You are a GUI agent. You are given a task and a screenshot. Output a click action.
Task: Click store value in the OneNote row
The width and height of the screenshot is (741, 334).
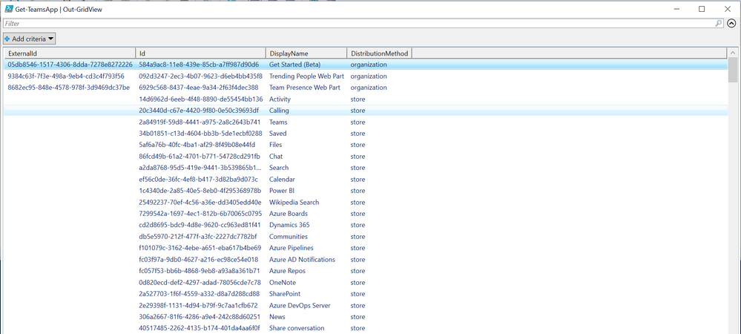[x=358, y=283]
